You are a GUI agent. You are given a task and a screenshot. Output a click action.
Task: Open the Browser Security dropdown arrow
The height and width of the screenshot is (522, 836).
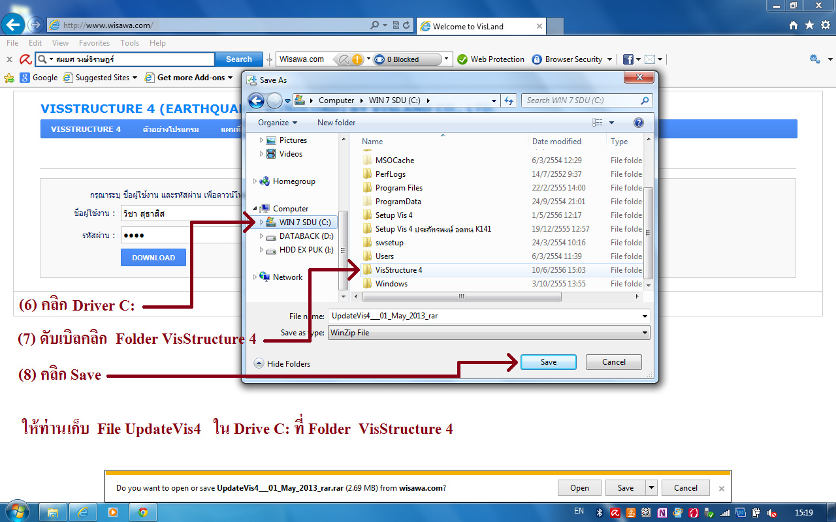pos(609,59)
